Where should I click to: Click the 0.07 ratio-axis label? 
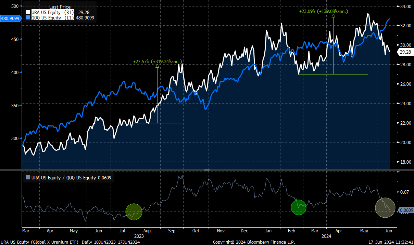pyautogui.click(x=404, y=192)
